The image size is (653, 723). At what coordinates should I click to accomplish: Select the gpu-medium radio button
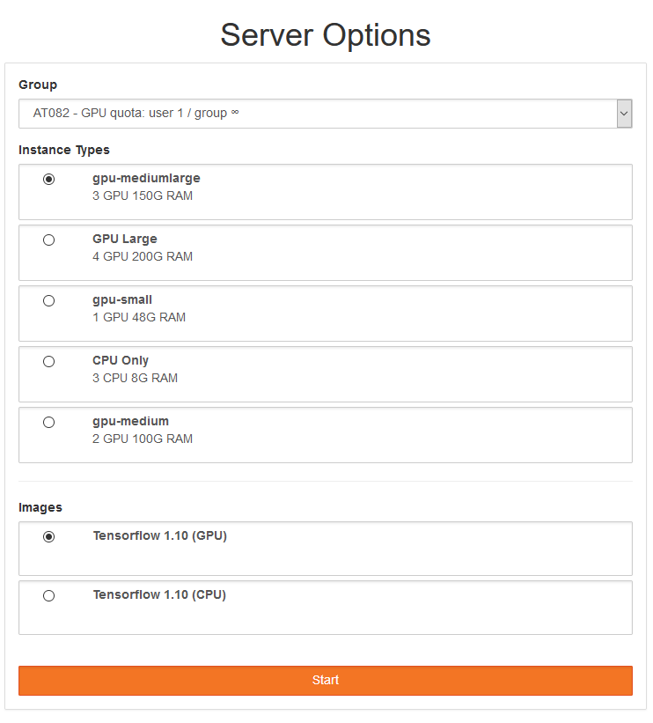(48, 423)
